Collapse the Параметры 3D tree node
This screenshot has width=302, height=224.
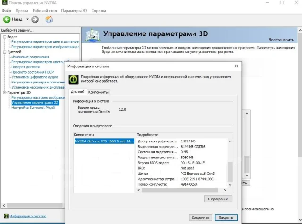(5, 93)
